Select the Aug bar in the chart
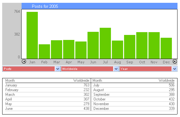Image resolution: width=180 pixels, height=117 pixels. tap(117, 50)
